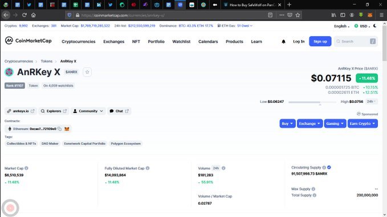Expand the Community dropdown
Image resolution: width=387 pixels, height=217 pixels.
(88, 111)
